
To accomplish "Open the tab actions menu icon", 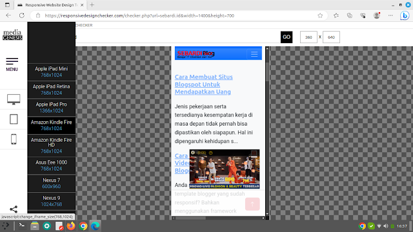I will coord(7,5).
